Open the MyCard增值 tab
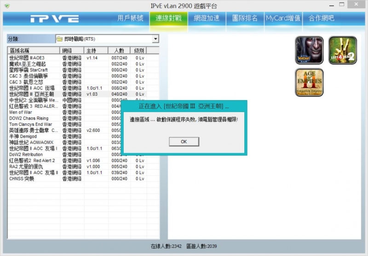This screenshot has width=368, height=256. tap(283, 18)
